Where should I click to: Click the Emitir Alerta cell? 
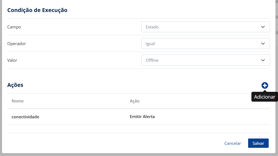click(x=142, y=117)
